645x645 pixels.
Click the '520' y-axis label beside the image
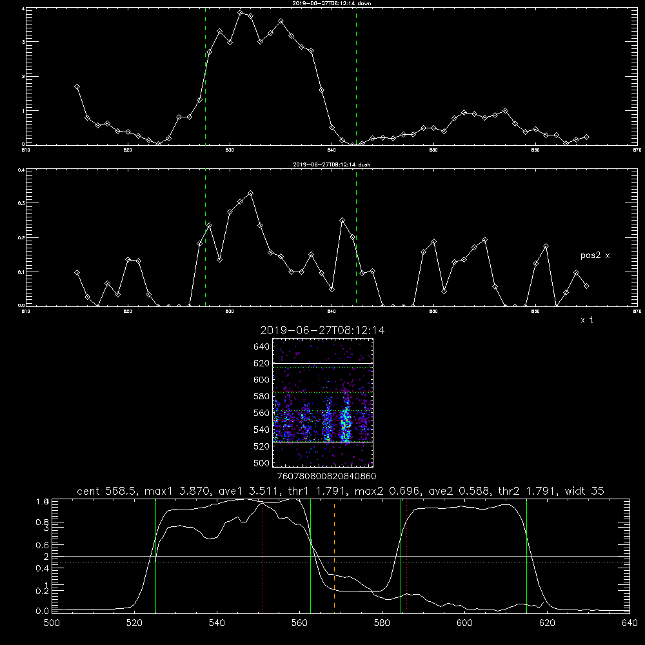point(262,446)
